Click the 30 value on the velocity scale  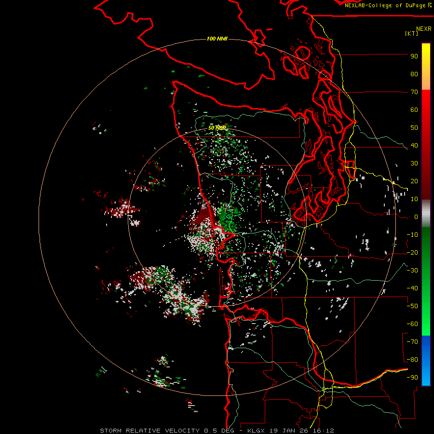coord(414,163)
